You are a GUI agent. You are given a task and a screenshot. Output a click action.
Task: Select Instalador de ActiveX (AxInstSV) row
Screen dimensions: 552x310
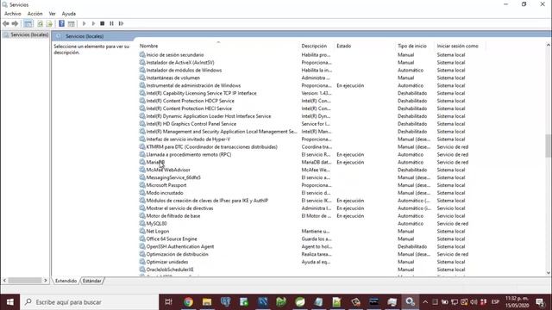tap(180, 63)
